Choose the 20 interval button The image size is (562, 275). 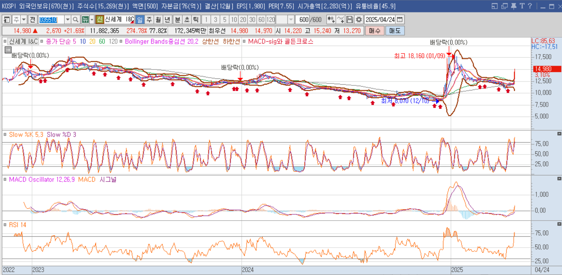[243, 20]
